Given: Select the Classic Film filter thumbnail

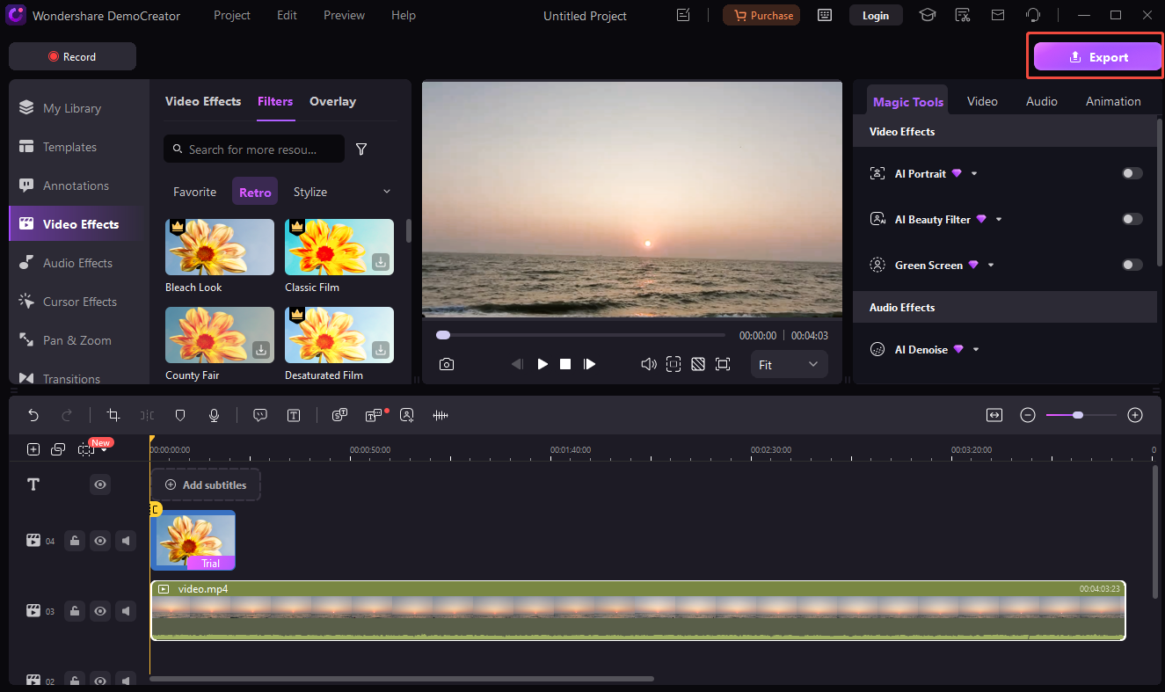Looking at the screenshot, I should tap(339, 247).
